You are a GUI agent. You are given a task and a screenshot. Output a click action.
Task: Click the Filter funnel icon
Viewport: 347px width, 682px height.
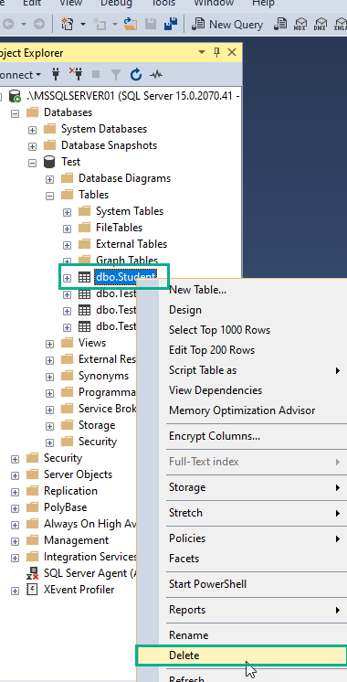tap(116, 75)
